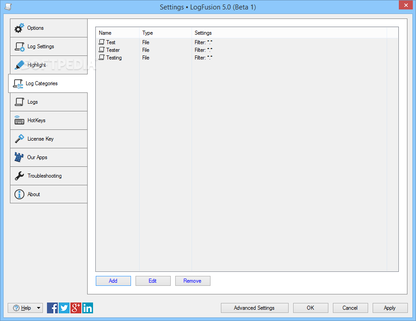This screenshot has height=321, width=416.
Task: Expand the Help dropdown arrow
Action: tap(39, 308)
